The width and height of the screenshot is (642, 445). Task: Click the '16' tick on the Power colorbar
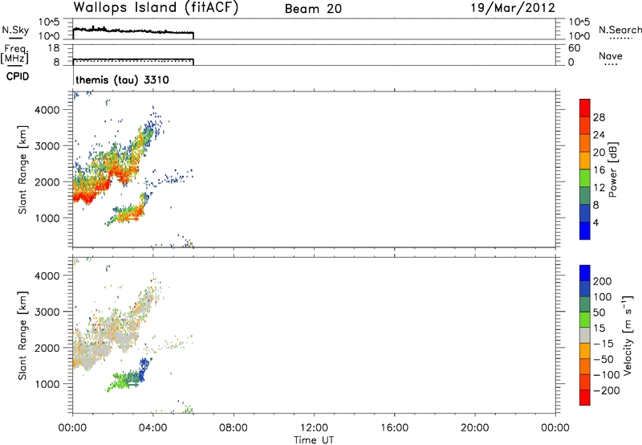pyautogui.click(x=599, y=170)
